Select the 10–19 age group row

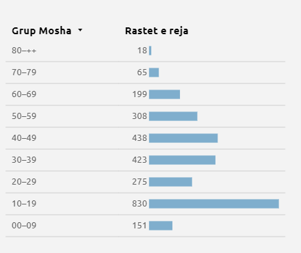145,204
